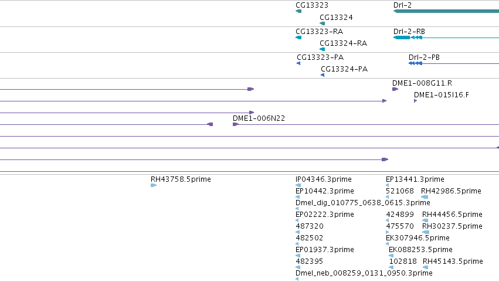This screenshot has width=499, height=282.
Task: Click the CG13323 gene label
Action: tap(312, 5)
